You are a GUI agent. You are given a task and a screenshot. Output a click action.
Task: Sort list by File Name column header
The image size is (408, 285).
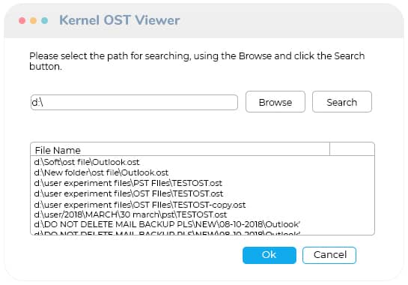180,150
